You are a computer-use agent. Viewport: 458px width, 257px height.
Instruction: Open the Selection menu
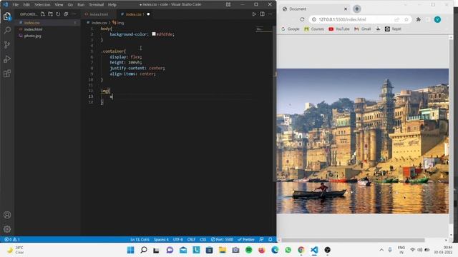point(42,5)
